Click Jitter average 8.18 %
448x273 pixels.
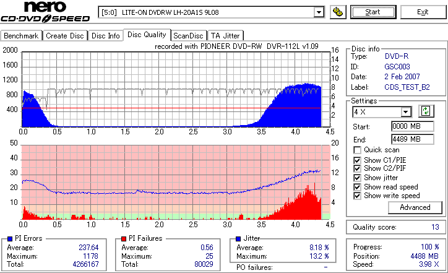[319, 247]
